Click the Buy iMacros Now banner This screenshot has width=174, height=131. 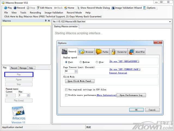53,17
